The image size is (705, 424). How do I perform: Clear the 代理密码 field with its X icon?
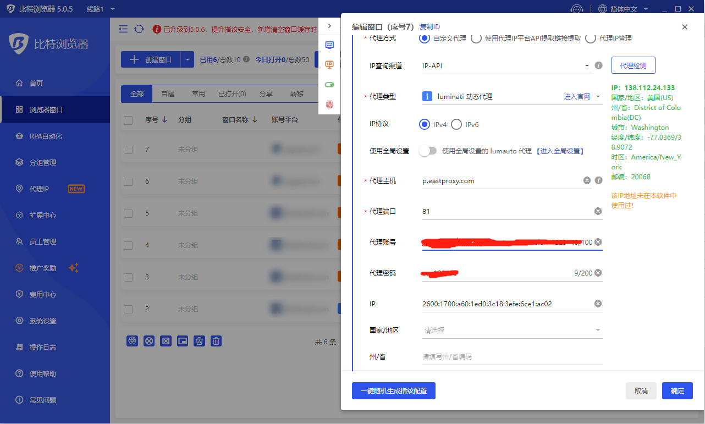point(598,273)
